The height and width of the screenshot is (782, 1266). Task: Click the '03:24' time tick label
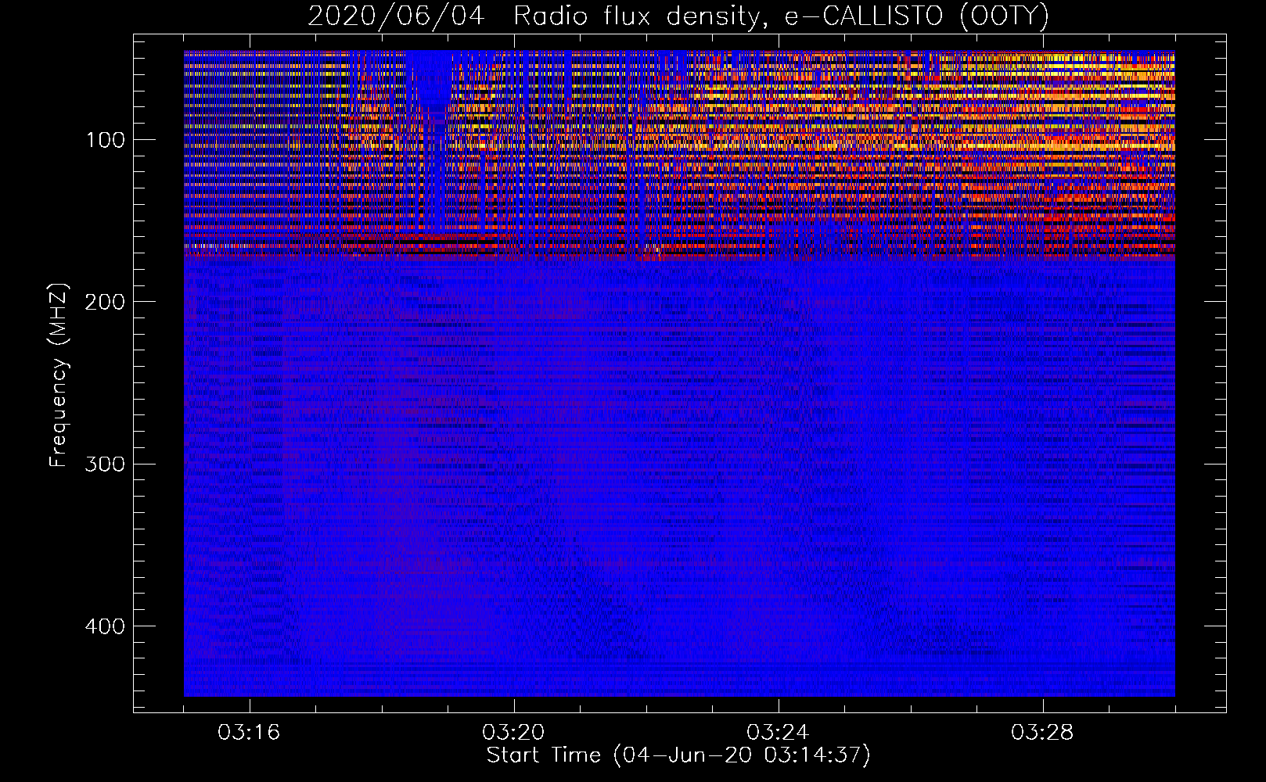coord(778,733)
